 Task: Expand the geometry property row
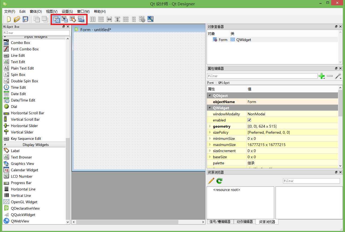coord(210,126)
